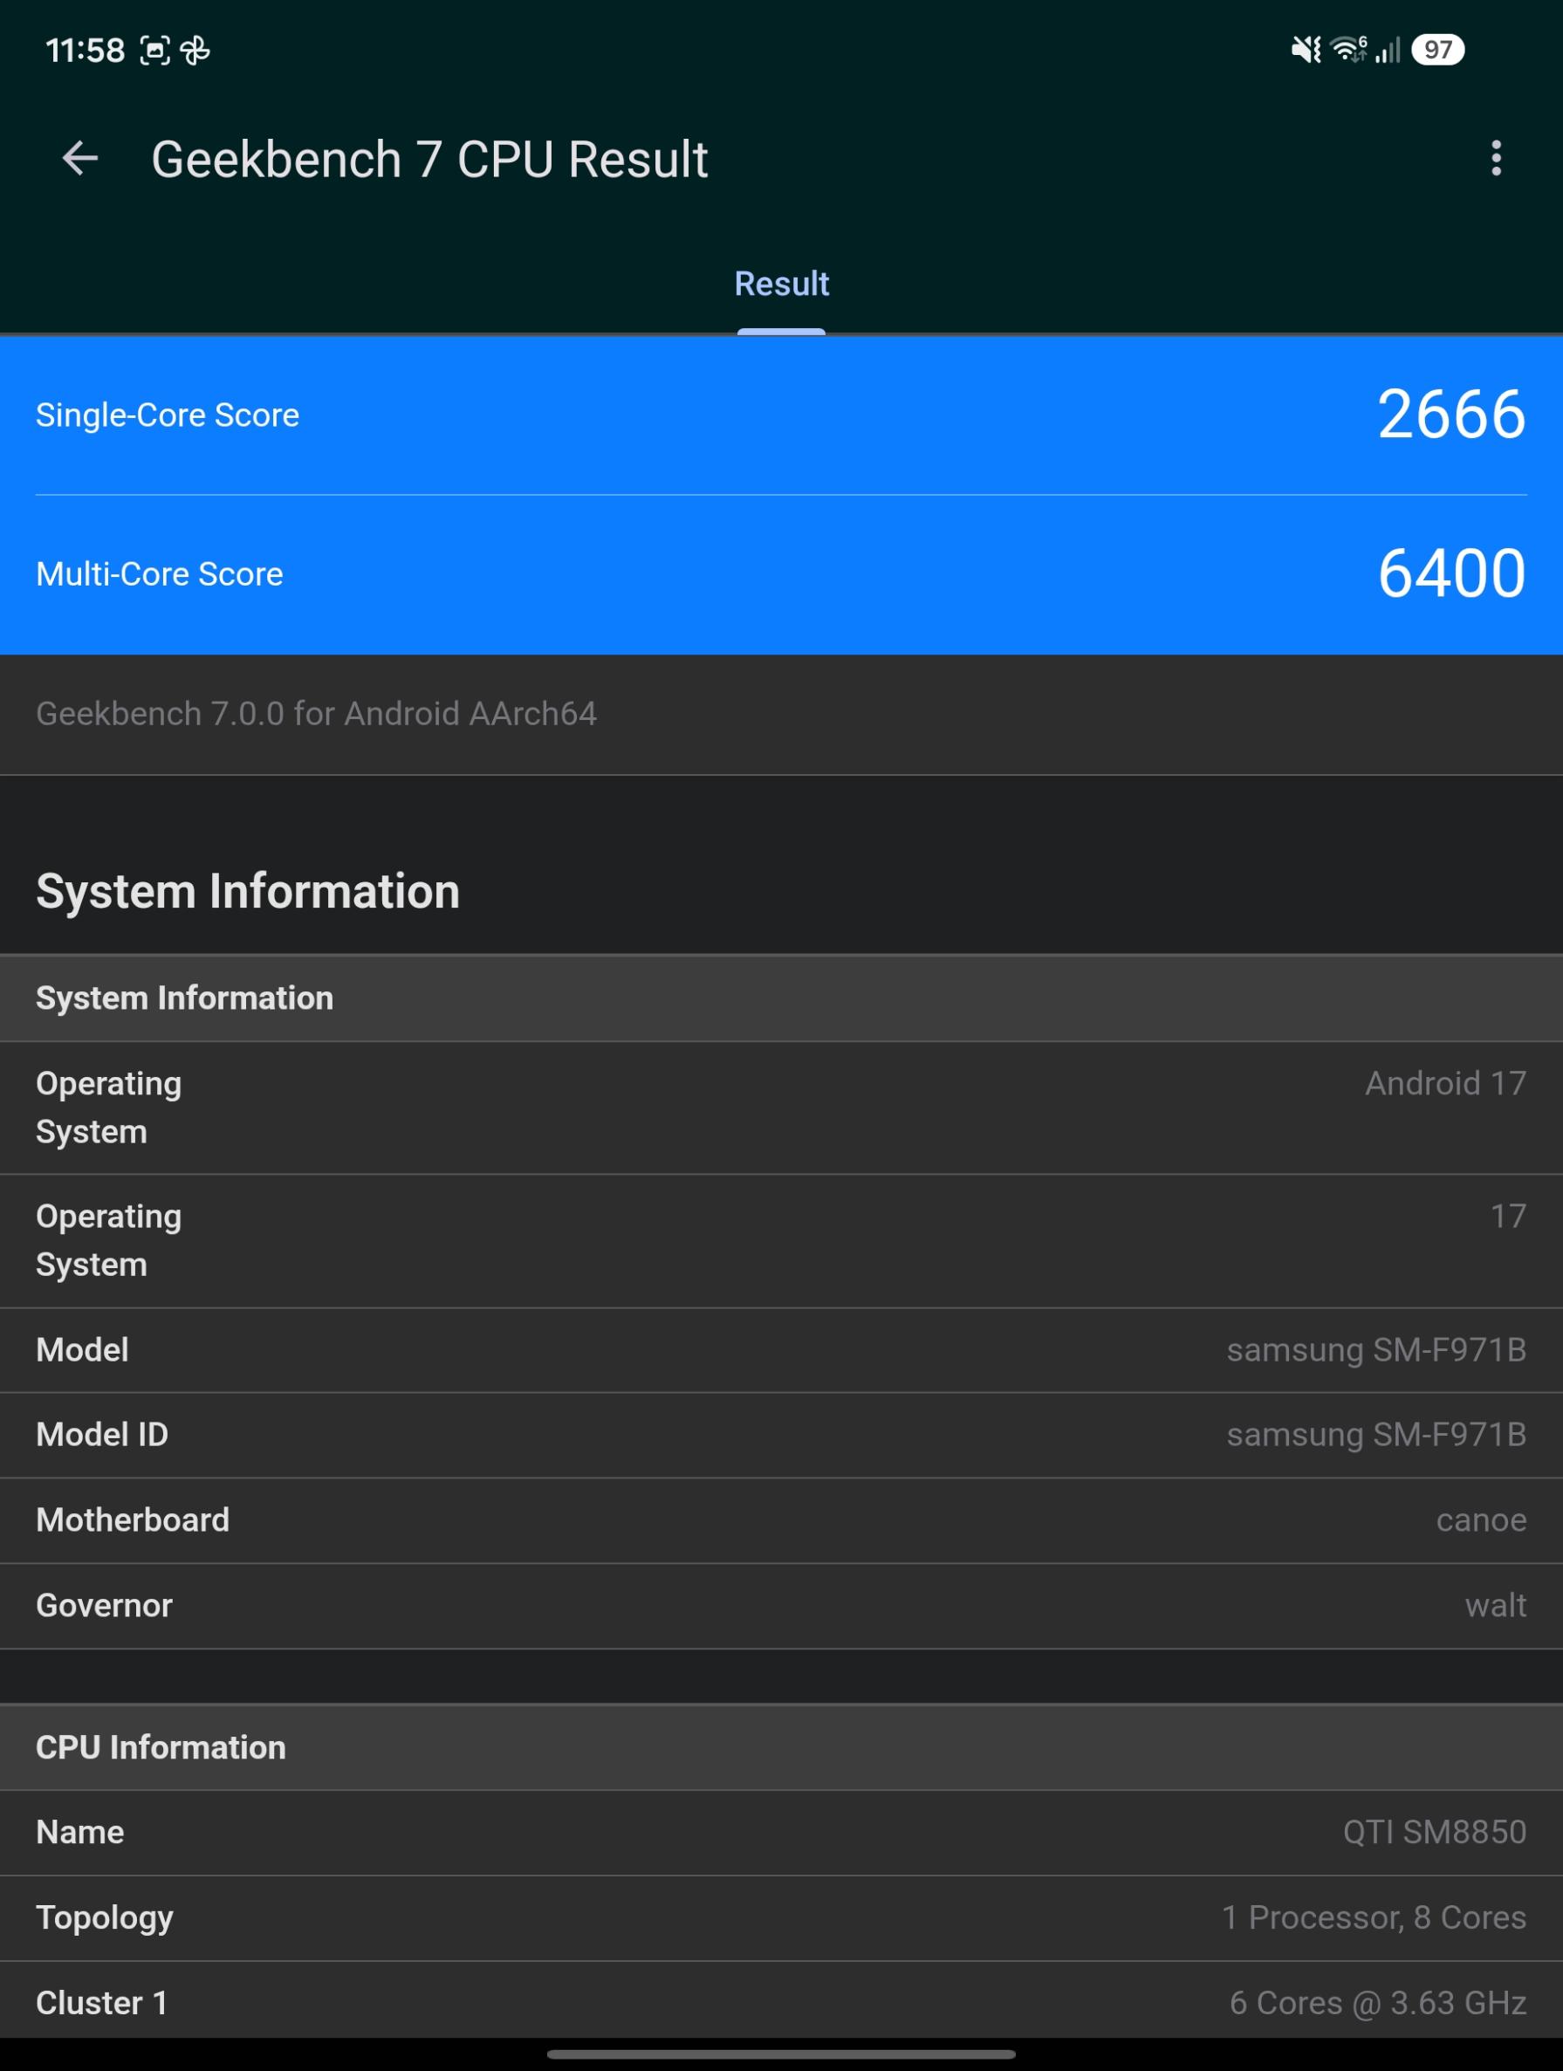
Task: Tap the gesture navigation handle bar
Action: (x=781, y=2054)
